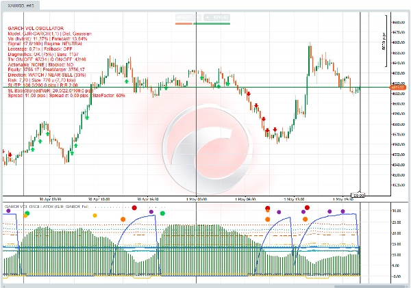Click the orange current price marker on price axis
Screen dimensions: 411x288
coord(398,87)
